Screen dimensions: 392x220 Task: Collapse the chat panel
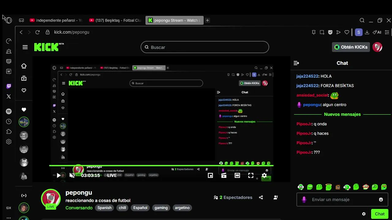296,63
